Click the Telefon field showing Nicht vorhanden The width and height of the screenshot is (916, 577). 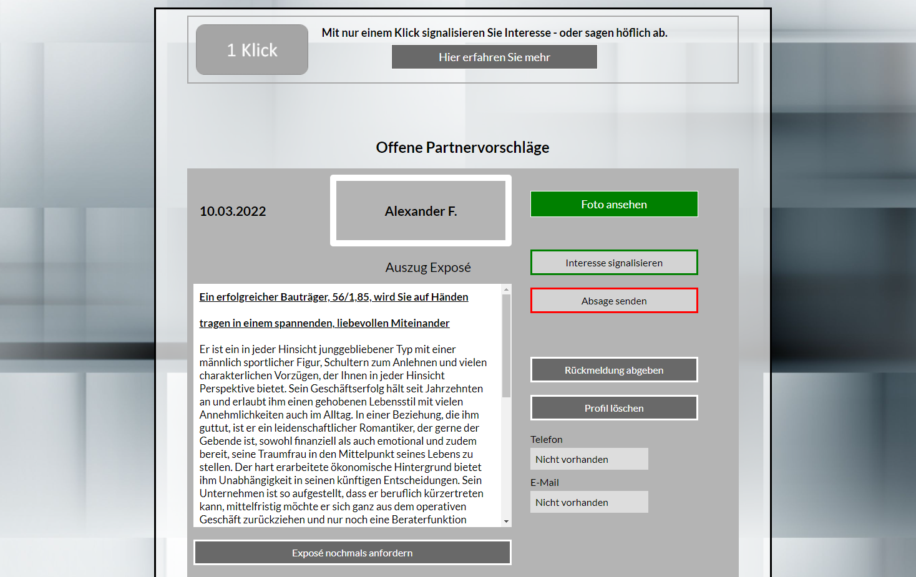588,458
